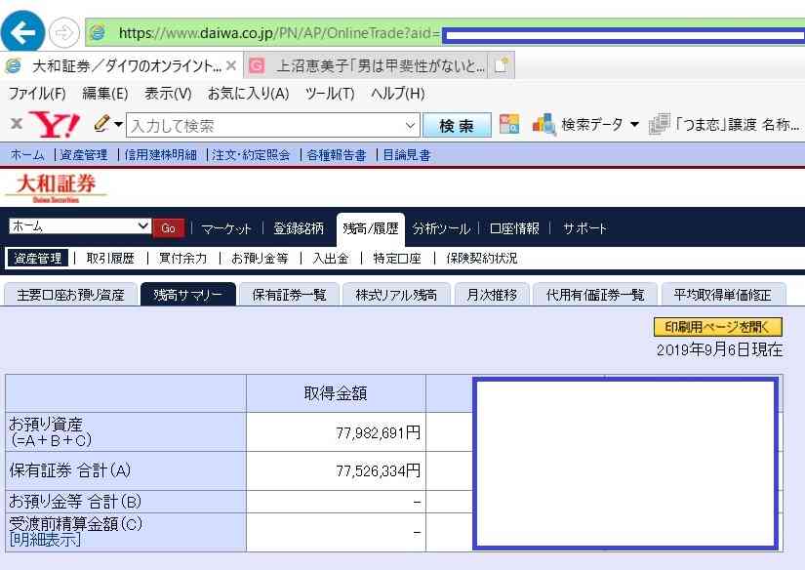Click the browser address bar URL
The image size is (805, 570).
[x=280, y=33]
